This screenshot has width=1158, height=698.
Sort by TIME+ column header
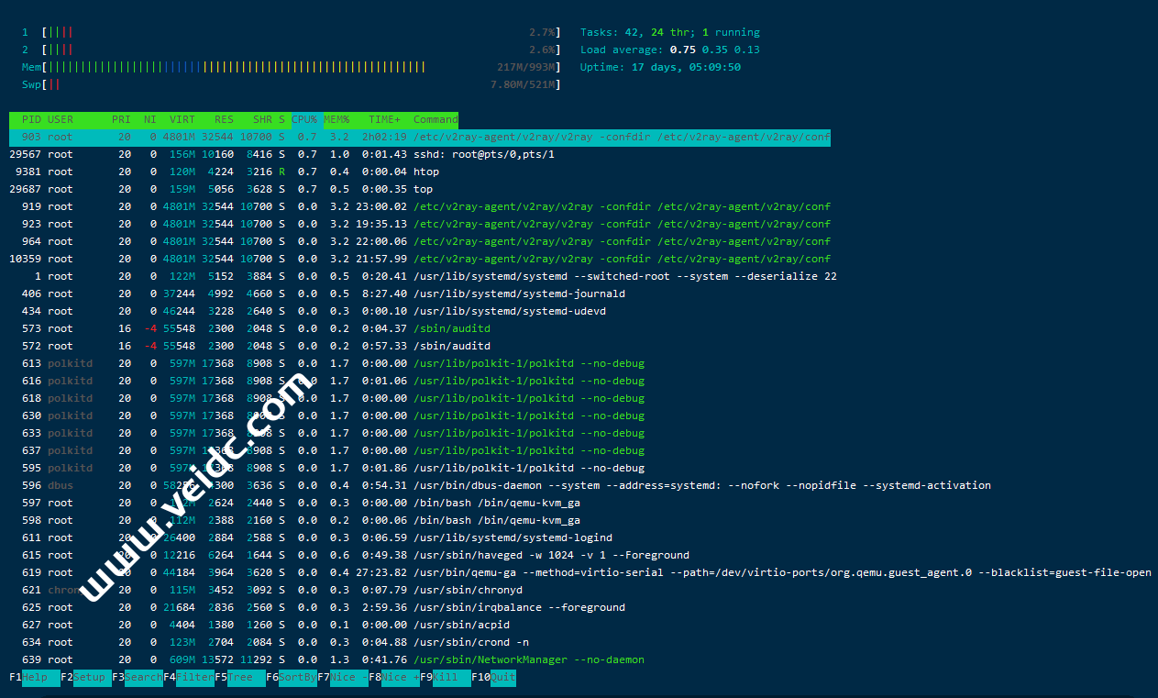tap(385, 119)
